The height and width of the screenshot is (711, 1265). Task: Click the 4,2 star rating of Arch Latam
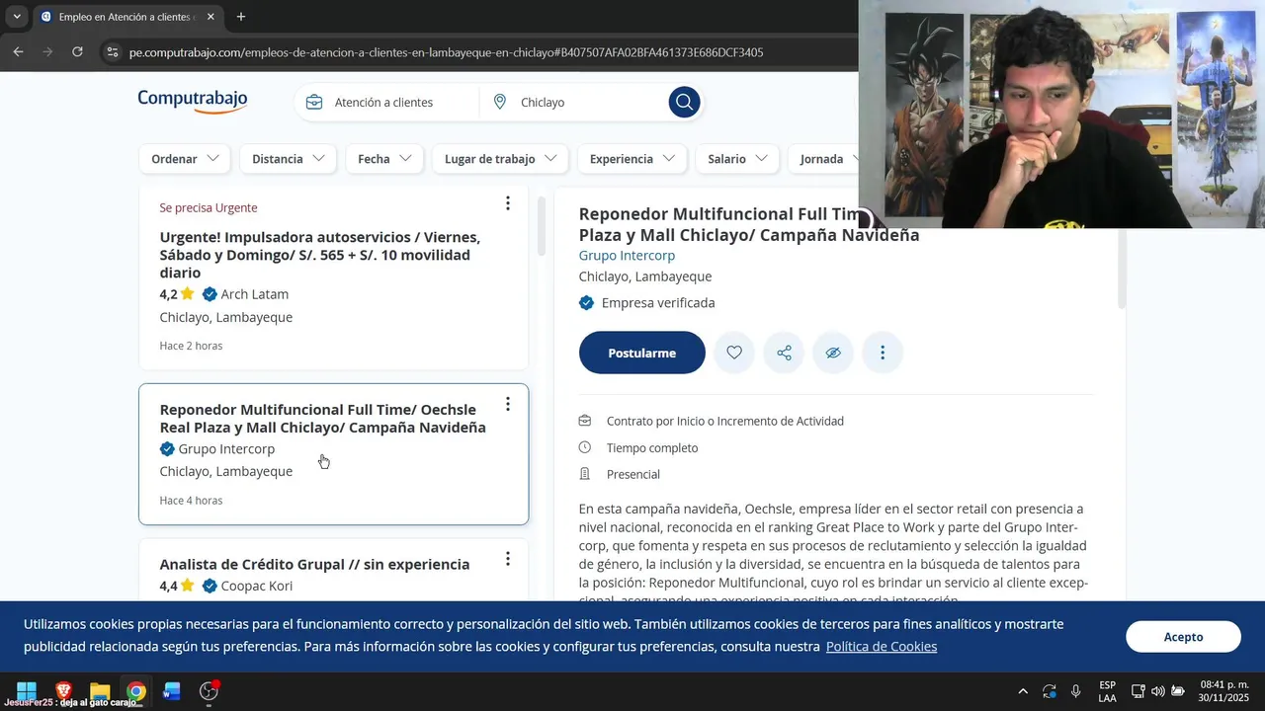point(177,294)
